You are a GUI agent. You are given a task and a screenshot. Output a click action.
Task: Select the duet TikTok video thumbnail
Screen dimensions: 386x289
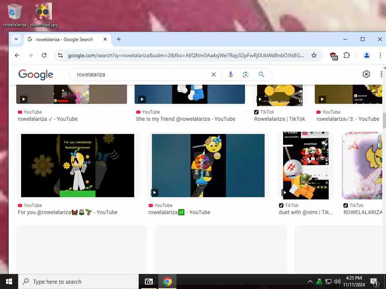pos(306,166)
